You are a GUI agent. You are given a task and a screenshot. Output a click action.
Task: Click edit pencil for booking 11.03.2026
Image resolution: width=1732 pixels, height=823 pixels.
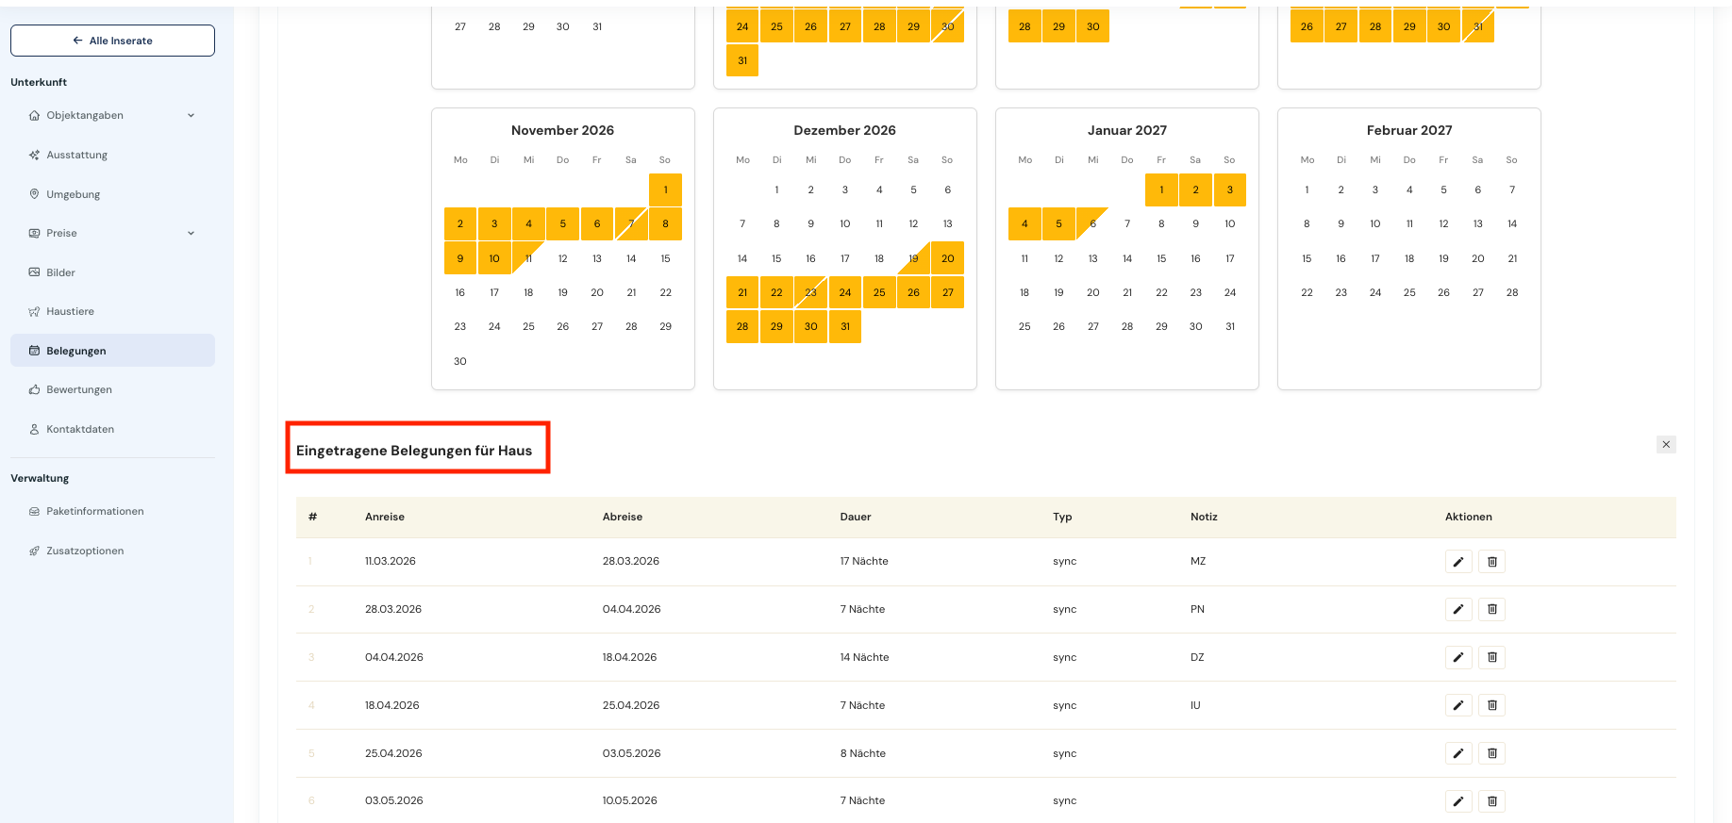1457,562
